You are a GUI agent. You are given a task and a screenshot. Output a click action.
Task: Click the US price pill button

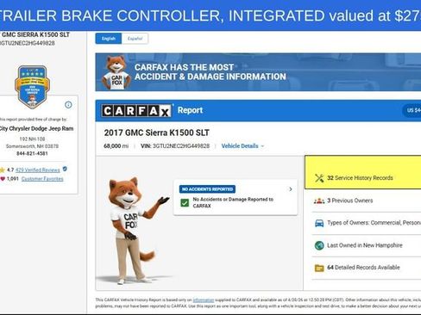[x=412, y=110]
